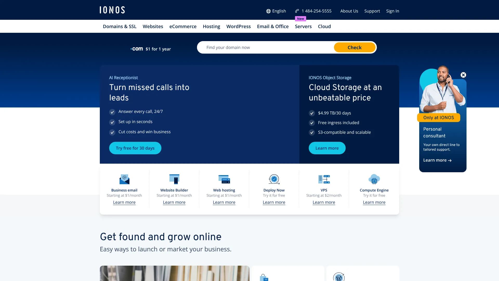
Task: Click the IONOS logo
Action: (x=112, y=10)
